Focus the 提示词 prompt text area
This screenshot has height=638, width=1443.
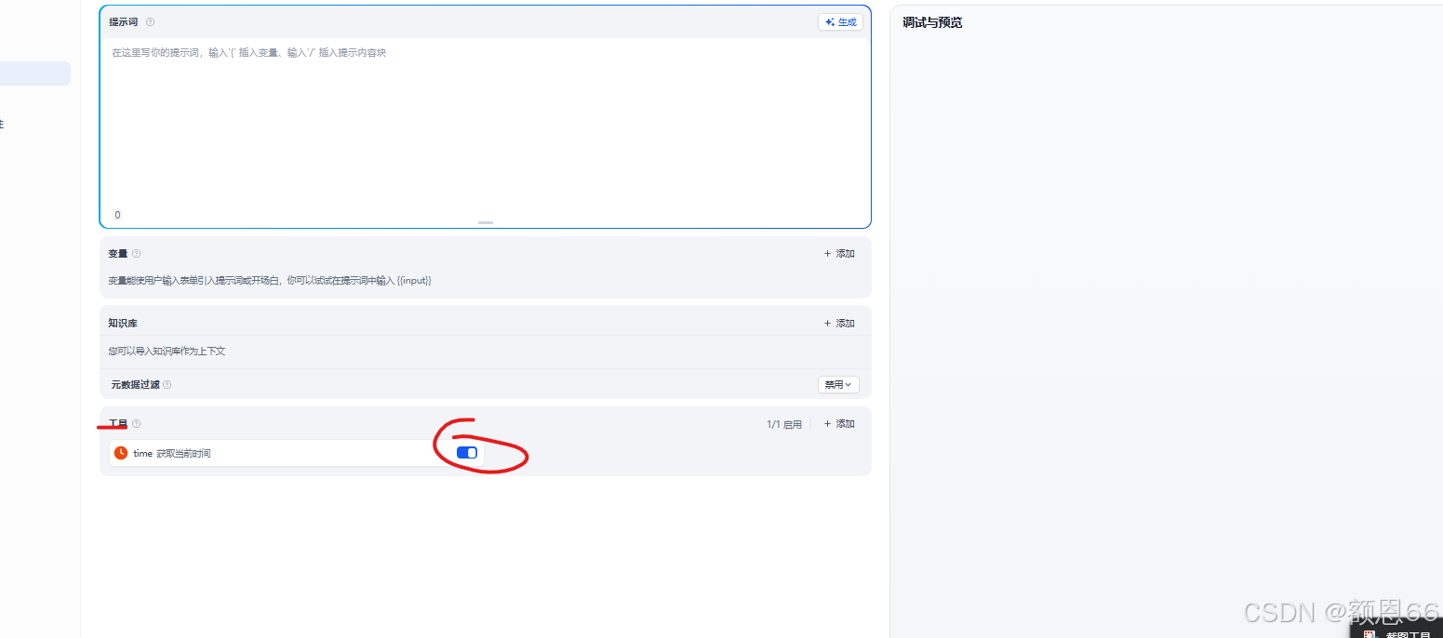point(485,122)
